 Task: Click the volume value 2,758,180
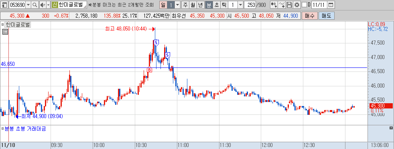click(x=86, y=16)
